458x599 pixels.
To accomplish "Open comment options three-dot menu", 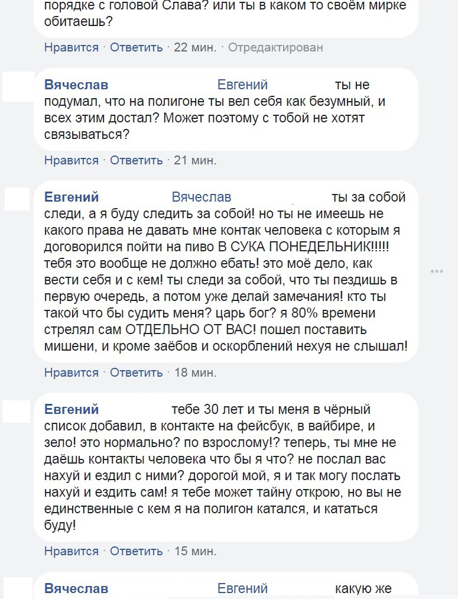I will tap(437, 271).
